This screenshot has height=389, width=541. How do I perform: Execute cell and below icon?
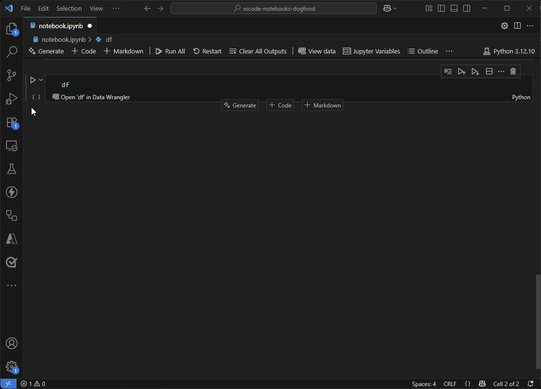coord(475,71)
